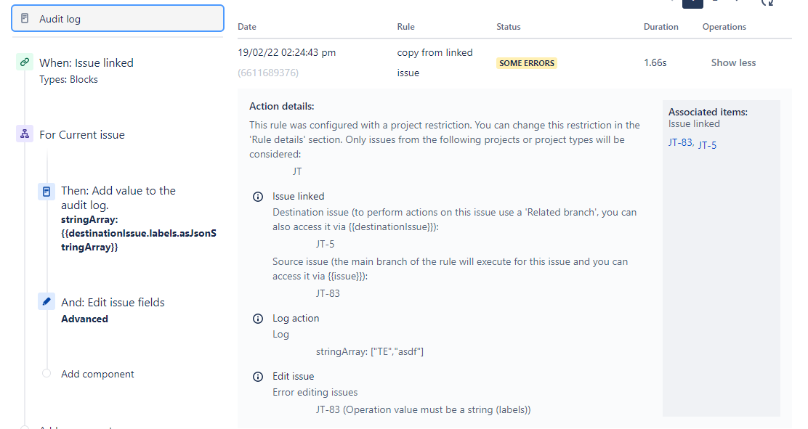Click the info icon beside Edit issue
808x429 pixels.
[x=258, y=377]
